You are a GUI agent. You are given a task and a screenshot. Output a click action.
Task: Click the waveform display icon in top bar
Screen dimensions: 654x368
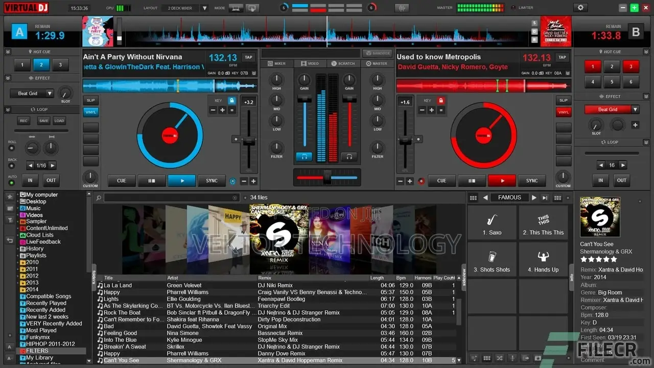coord(402,8)
